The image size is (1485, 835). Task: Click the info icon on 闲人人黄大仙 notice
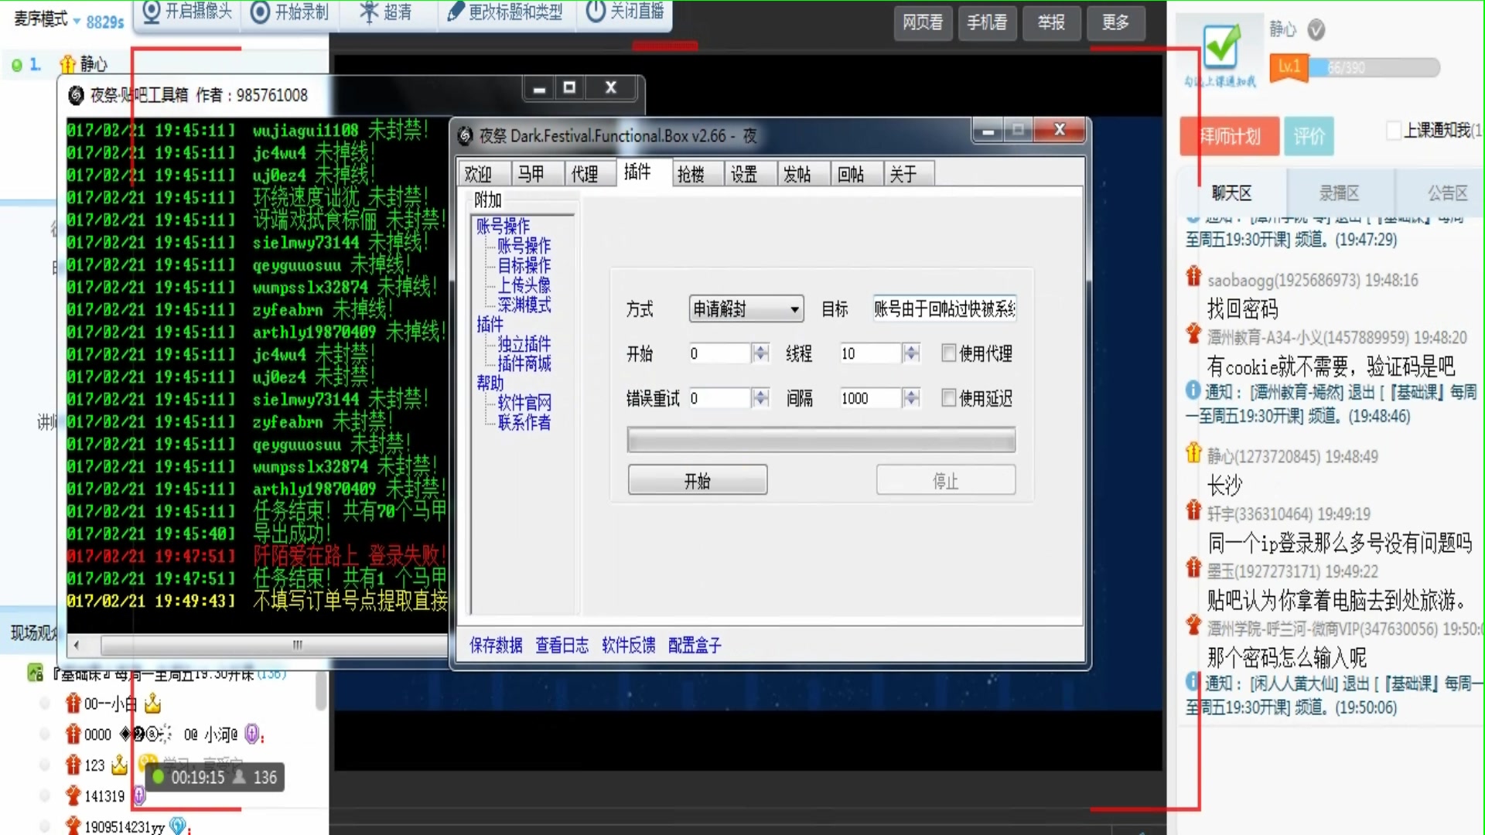(x=1193, y=682)
